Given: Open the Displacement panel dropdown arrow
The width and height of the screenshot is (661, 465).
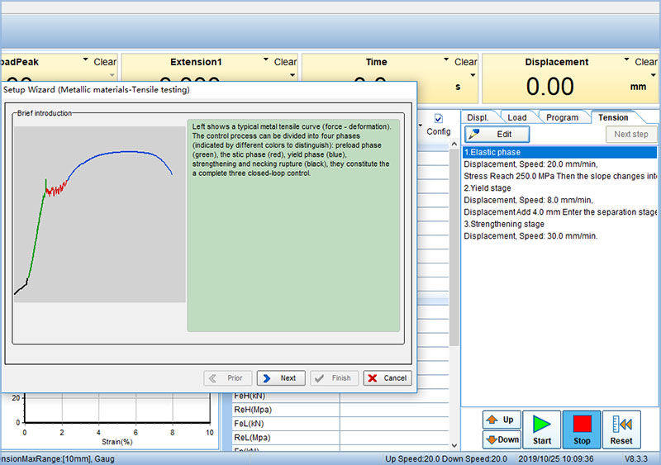Looking at the screenshot, I should coord(625,60).
